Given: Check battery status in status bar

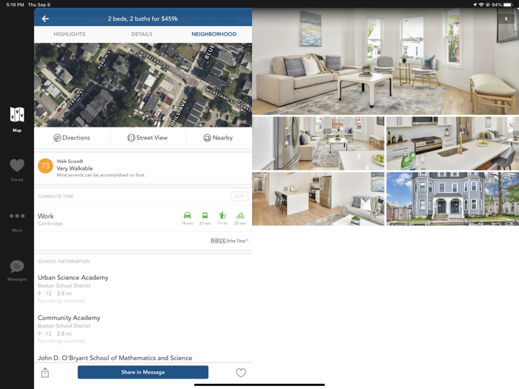Looking at the screenshot, I should click(x=507, y=4).
